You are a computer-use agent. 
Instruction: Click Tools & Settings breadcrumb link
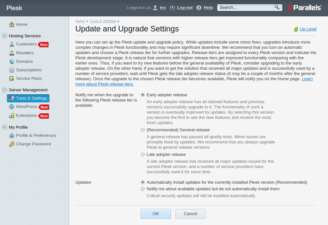[103, 21]
